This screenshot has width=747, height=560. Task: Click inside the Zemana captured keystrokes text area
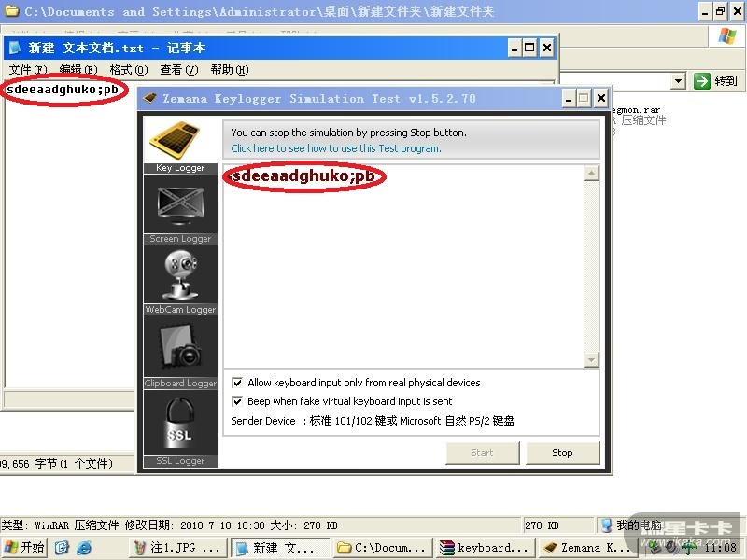pyautogui.click(x=404, y=267)
